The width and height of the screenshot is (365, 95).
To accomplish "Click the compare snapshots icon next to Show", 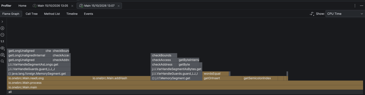I will (312, 14).
